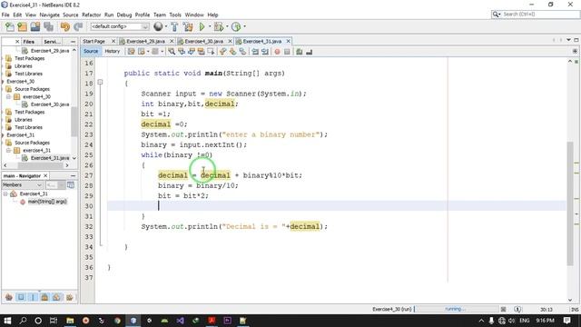
Task: Toggle Show Fields filter in Navigator
Action: [21, 297]
